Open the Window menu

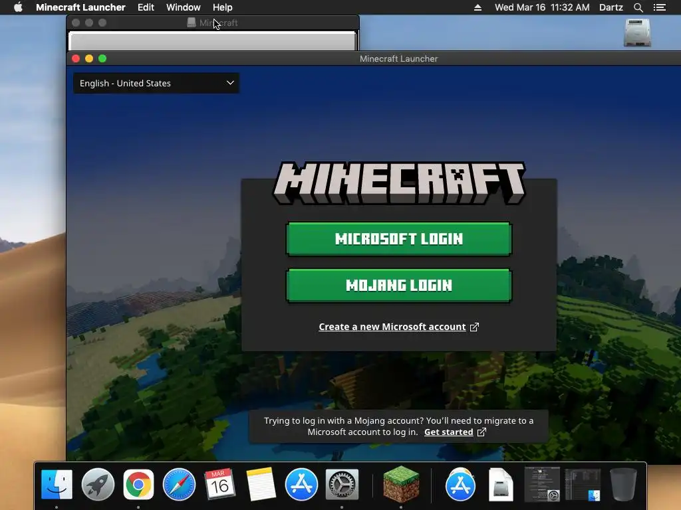[x=184, y=7]
